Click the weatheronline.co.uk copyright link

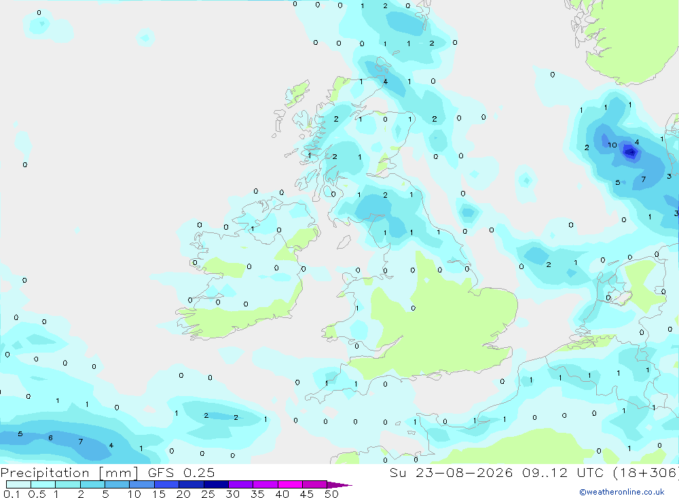[x=622, y=492]
